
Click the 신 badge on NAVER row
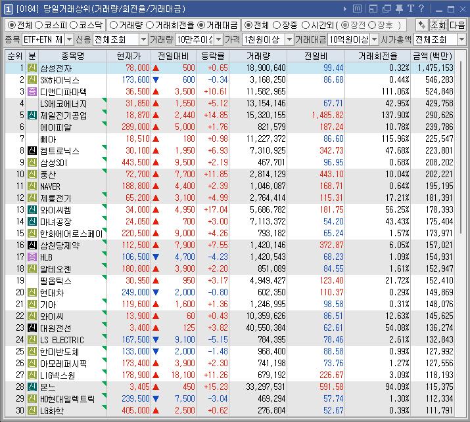pyautogui.click(x=32, y=186)
